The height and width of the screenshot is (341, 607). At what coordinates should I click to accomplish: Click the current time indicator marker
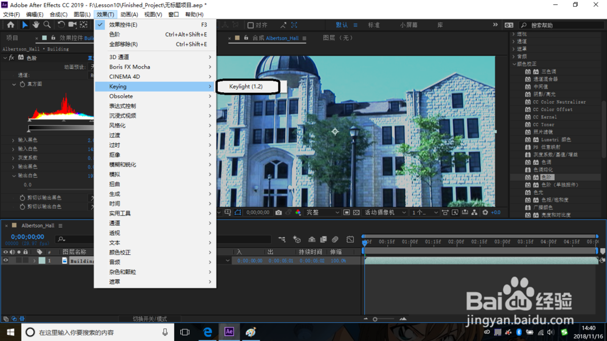click(364, 243)
